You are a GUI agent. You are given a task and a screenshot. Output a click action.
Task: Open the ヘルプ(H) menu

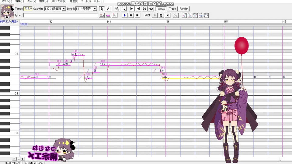99,1
